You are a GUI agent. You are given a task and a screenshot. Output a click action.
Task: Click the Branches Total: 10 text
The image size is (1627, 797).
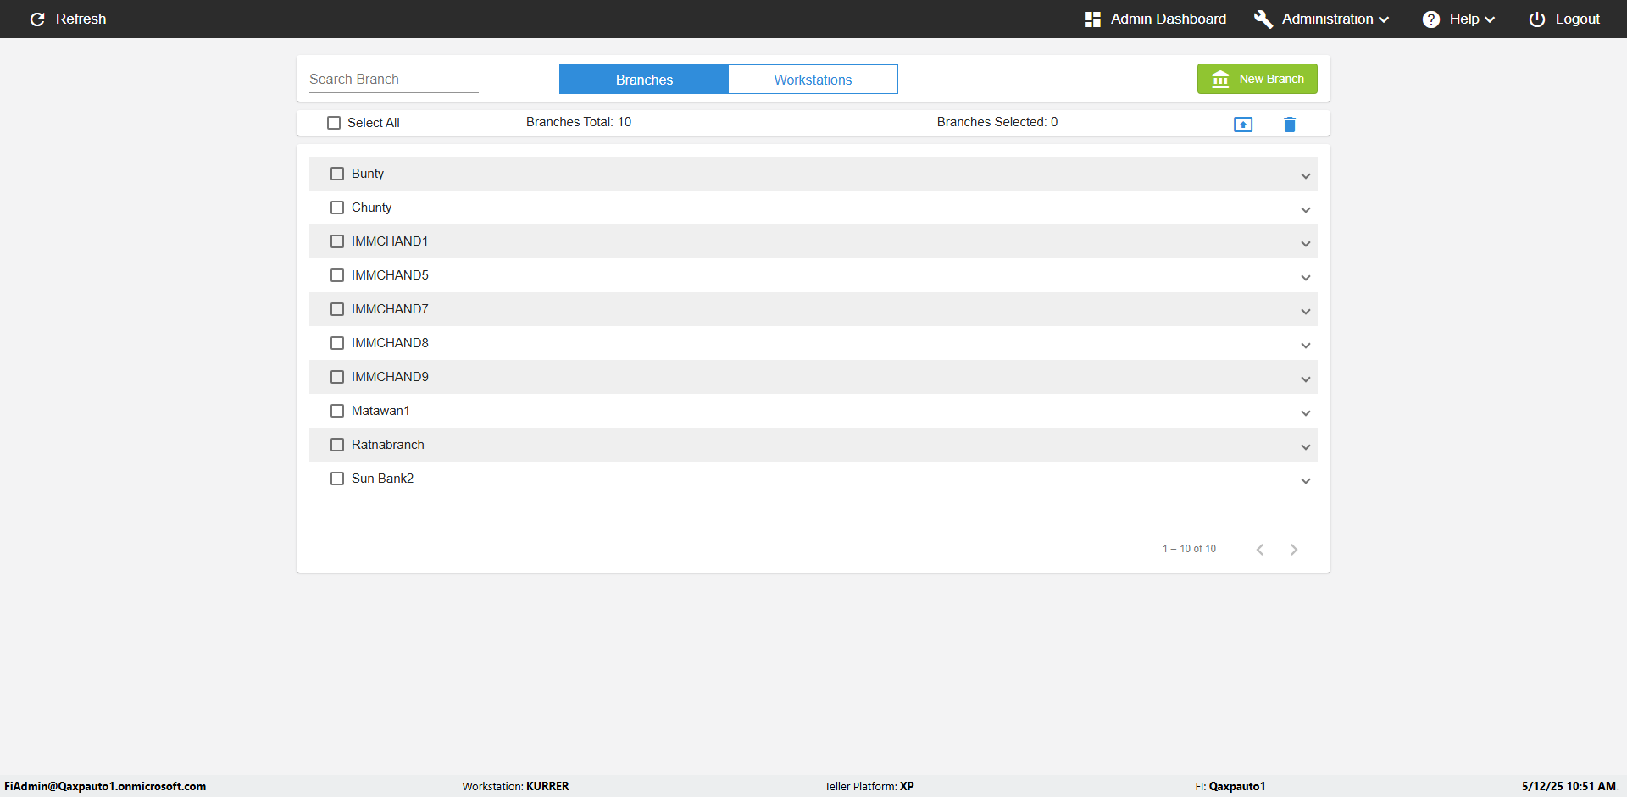pos(579,122)
